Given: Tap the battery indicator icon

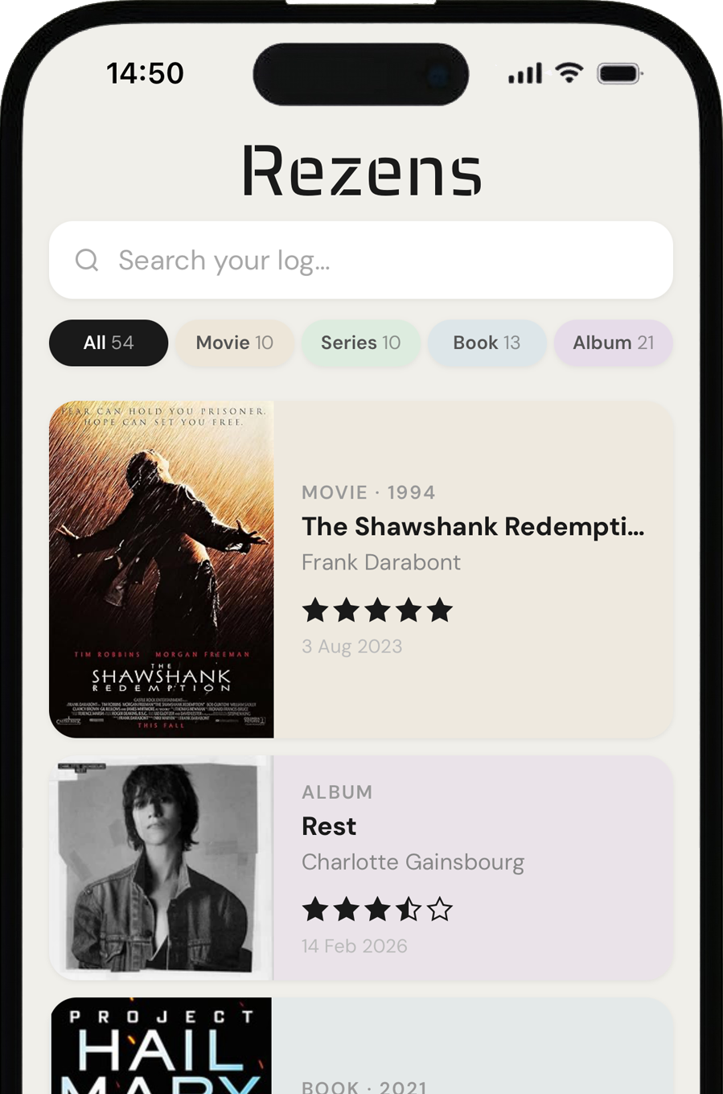Looking at the screenshot, I should pyautogui.click(x=620, y=74).
